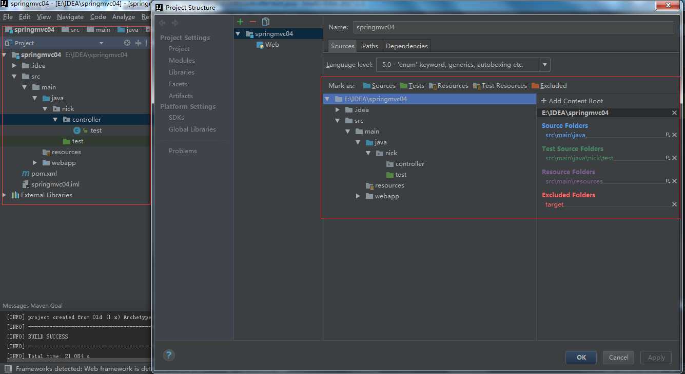The image size is (685, 374).
Task: Select test class under controller in Project tree
Action: tap(88, 130)
